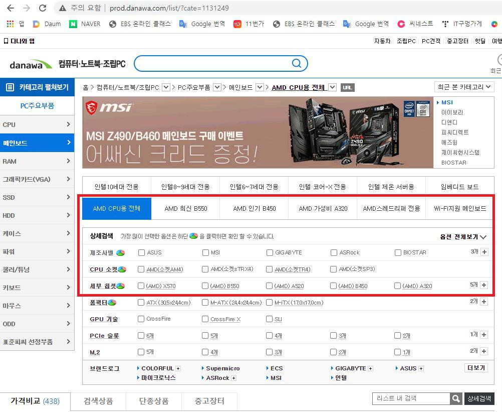Expand the 폼팩터 options with plus button
Screen dimensions: 502x412
pos(484,302)
